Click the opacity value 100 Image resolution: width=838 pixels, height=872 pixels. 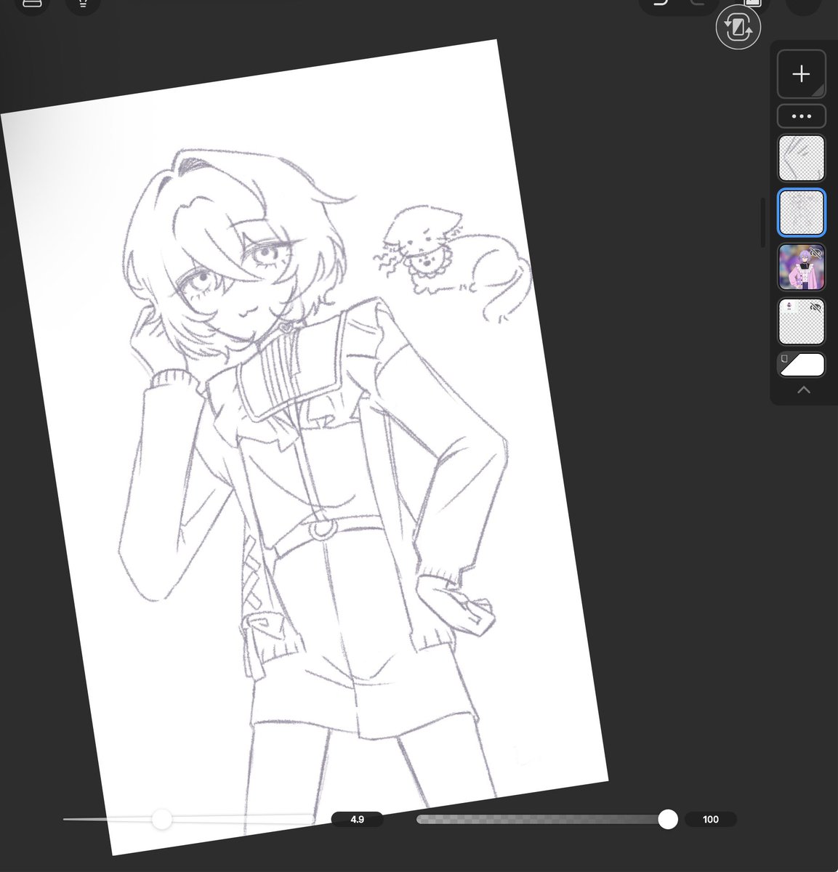(711, 820)
